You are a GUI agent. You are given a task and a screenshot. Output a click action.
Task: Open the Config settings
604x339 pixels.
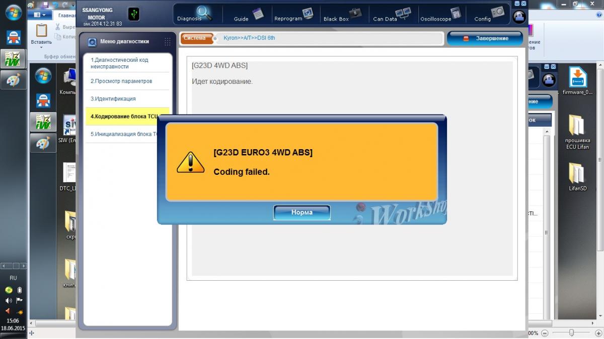[489, 14]
